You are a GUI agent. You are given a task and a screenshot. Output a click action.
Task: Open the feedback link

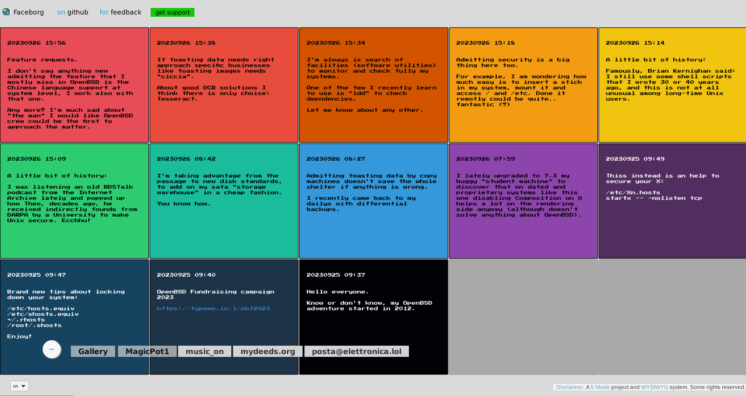click(120, 12)
